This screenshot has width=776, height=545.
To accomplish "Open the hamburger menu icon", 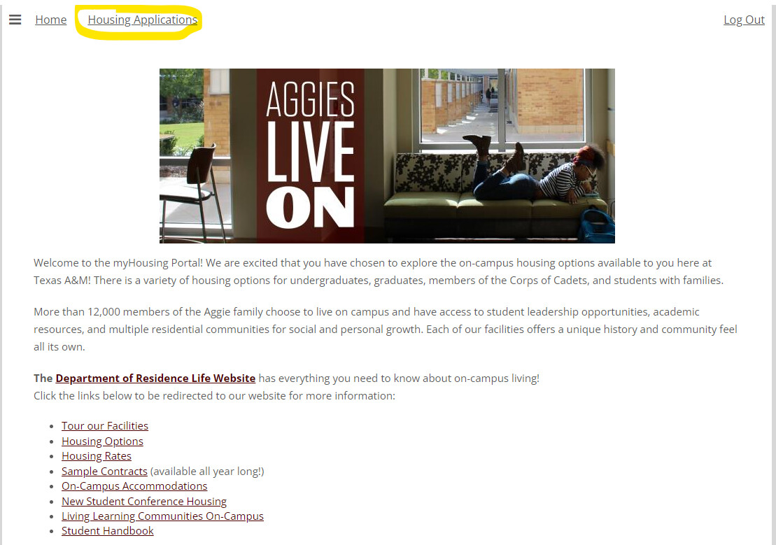I will pos(15,20).
